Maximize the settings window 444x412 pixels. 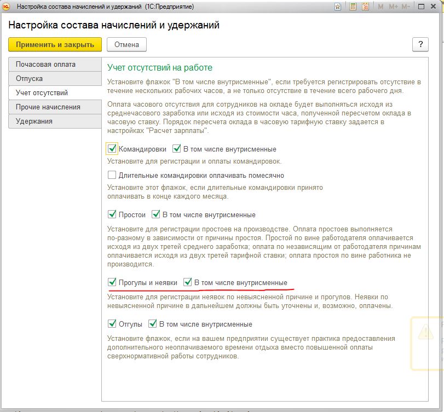tap(421, 7)
